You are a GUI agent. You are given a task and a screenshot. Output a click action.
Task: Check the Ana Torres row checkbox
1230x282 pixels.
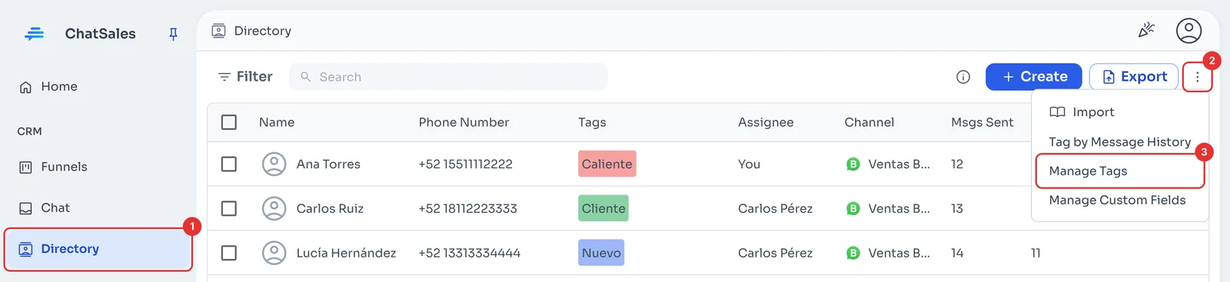(229, 164)
